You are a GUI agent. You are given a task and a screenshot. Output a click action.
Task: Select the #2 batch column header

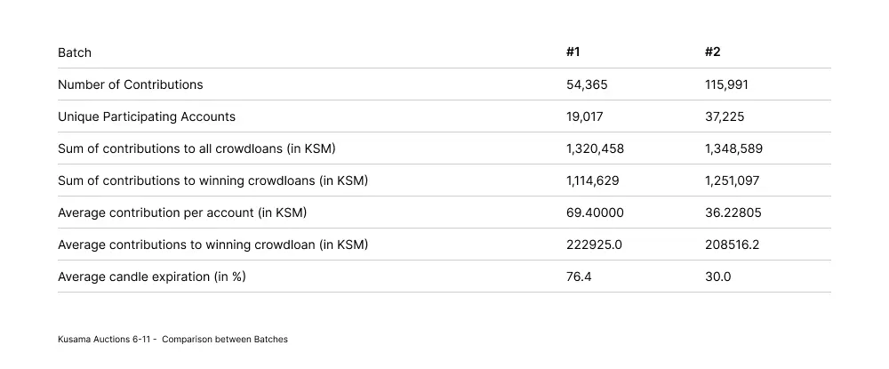713,52
